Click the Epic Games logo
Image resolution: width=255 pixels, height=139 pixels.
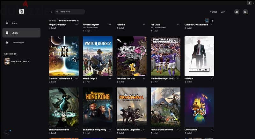pos(21,12)
